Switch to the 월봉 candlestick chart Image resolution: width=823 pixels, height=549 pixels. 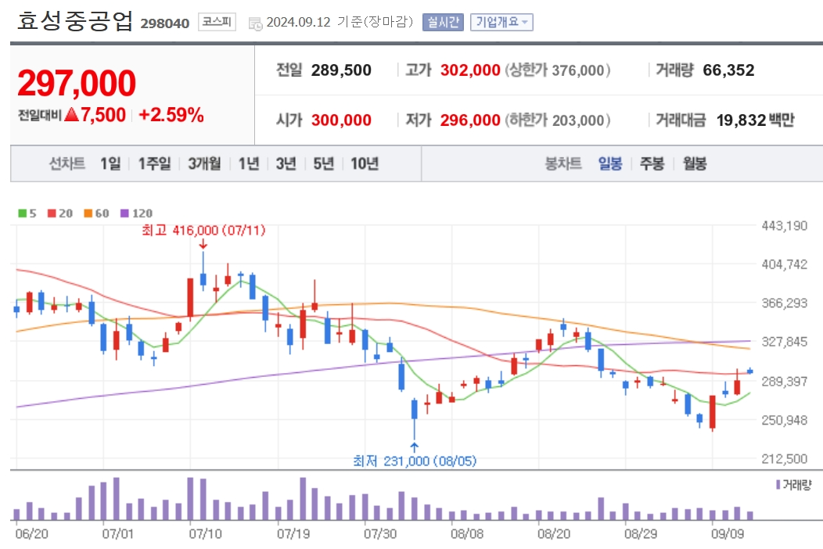pyautogui.click(x=695, y=163)
